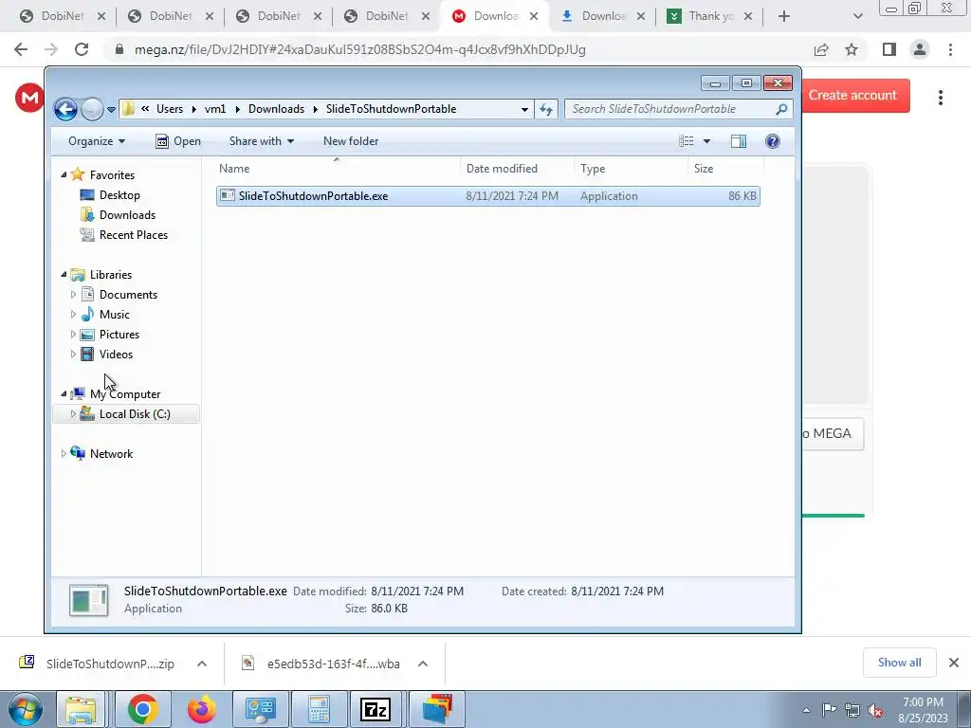Click the MEGA logo icon
971x728 pixels.
click(x=29, y=98)
